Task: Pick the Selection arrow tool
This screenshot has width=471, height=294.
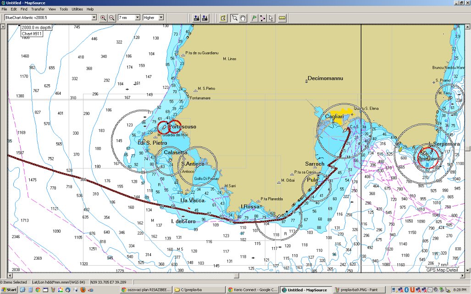Action: [x=271, y=18]
